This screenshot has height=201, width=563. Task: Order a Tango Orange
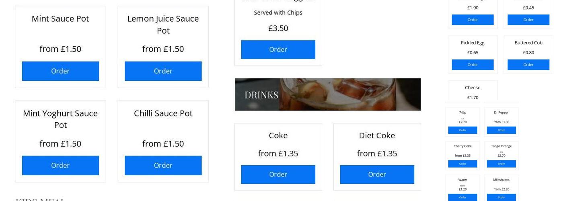[501, 164]
